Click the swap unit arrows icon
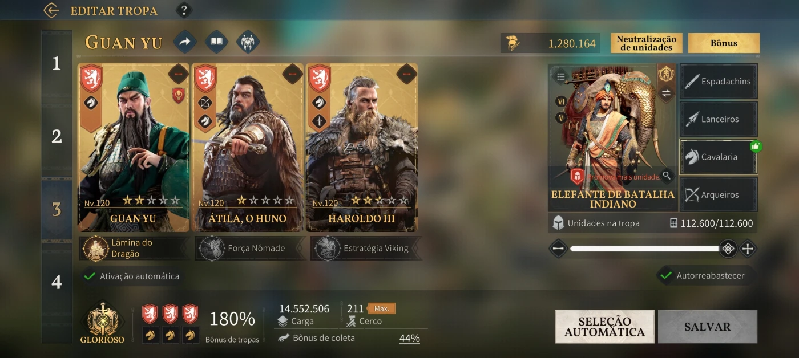The image size is (799, 358). click(x=666, y=93)
